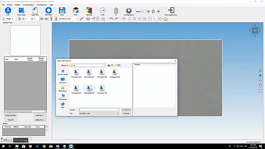Open the Update menu

[x=17, y=5]
